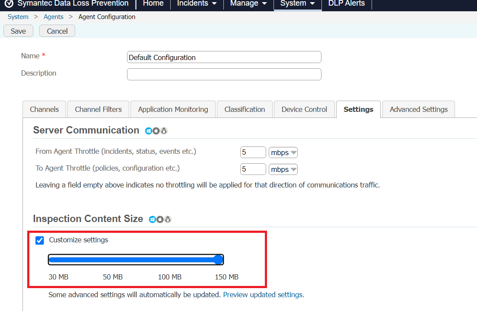Screen dimensions: 477x311
Task: Click the 150 MB slider label
Action: point(227,277)
